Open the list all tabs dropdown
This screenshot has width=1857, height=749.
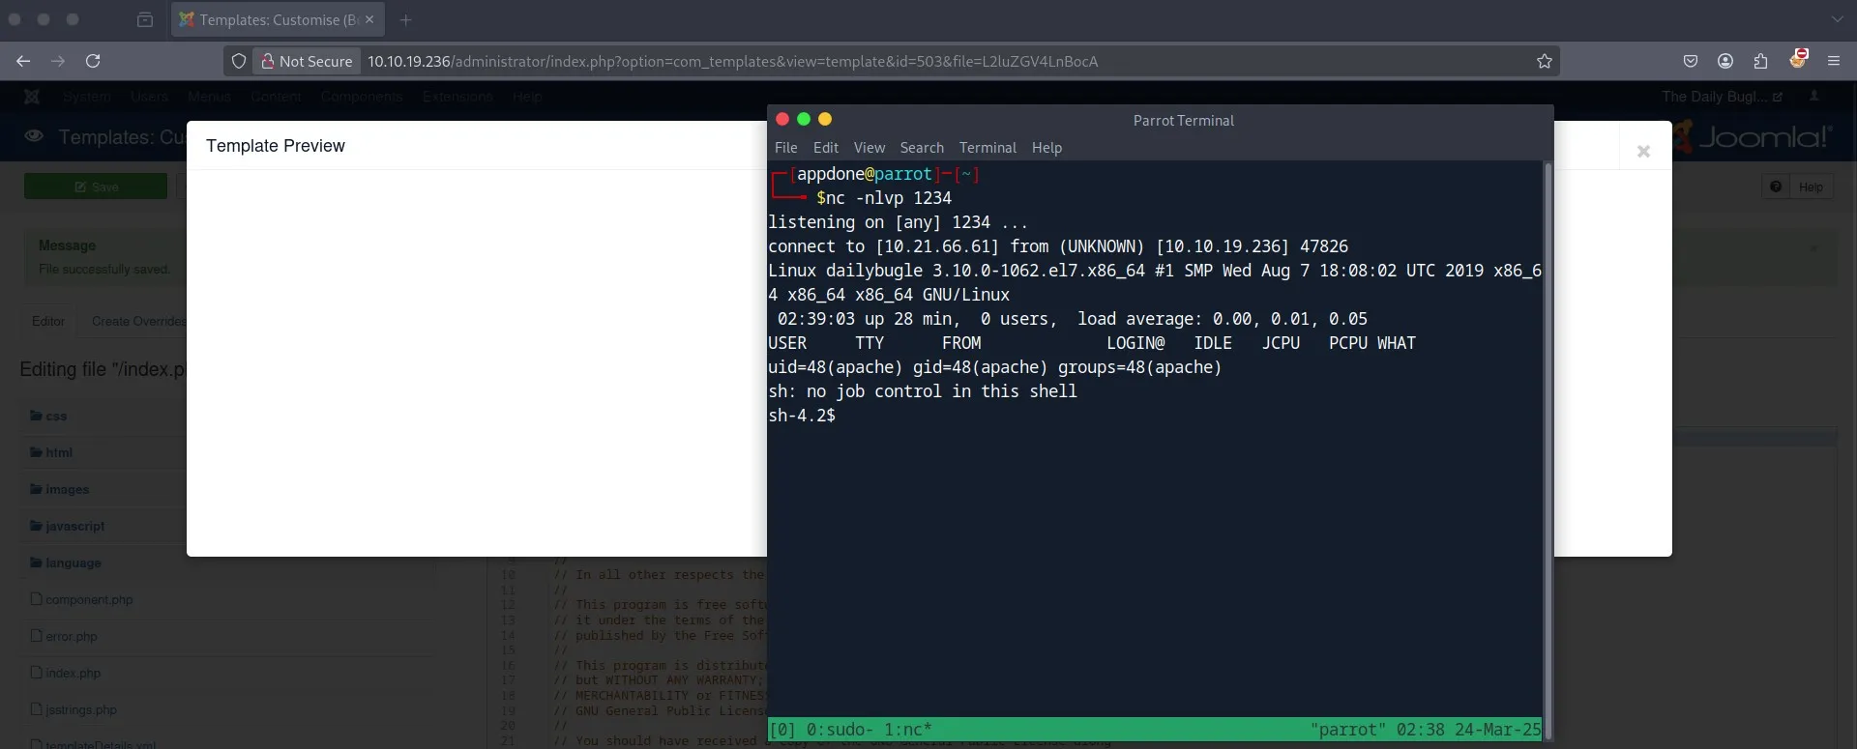click(x=1837, y=19)
